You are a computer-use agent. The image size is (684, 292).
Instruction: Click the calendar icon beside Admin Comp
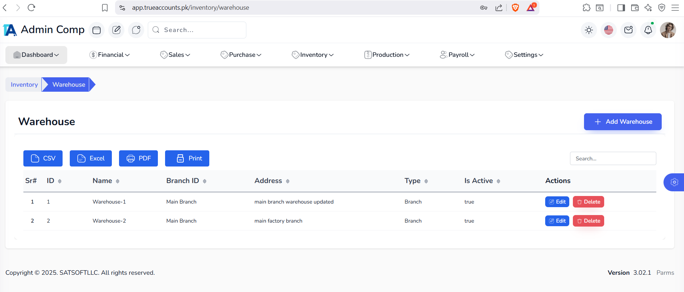coord(96,30)
